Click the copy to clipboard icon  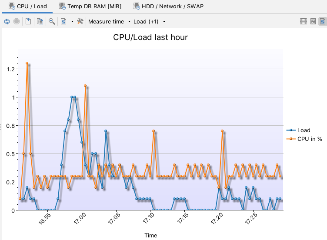pos(40,21)
